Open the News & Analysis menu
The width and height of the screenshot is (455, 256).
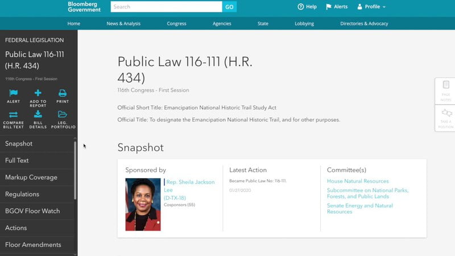tap(123, 23)
